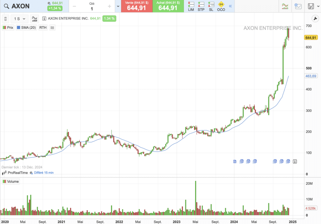The height and width of the screenshot is (224, 321).
Task: Click the Différé 15 min link
Action: point(44,173)
